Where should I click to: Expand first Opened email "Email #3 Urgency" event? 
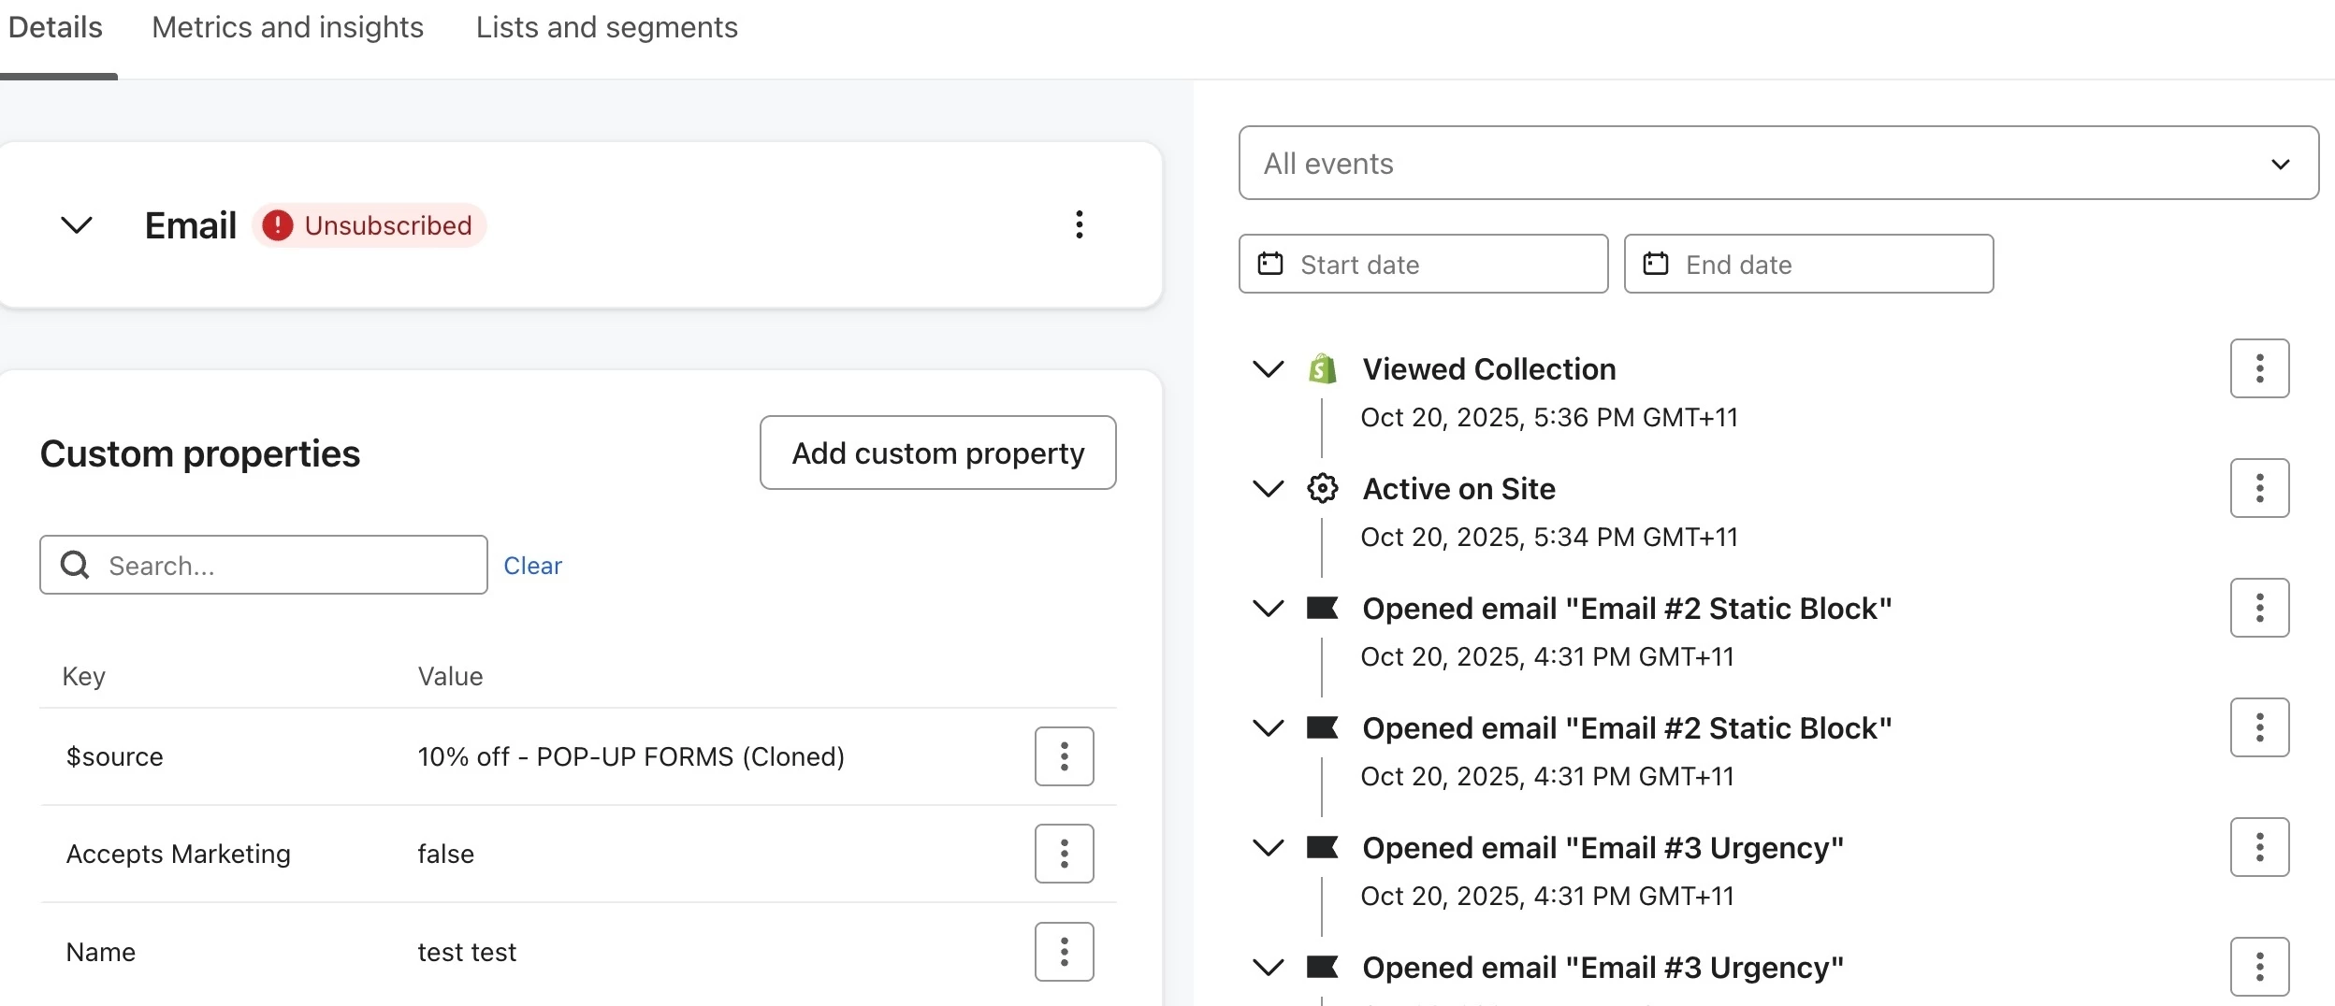[x=1268, y=848]
